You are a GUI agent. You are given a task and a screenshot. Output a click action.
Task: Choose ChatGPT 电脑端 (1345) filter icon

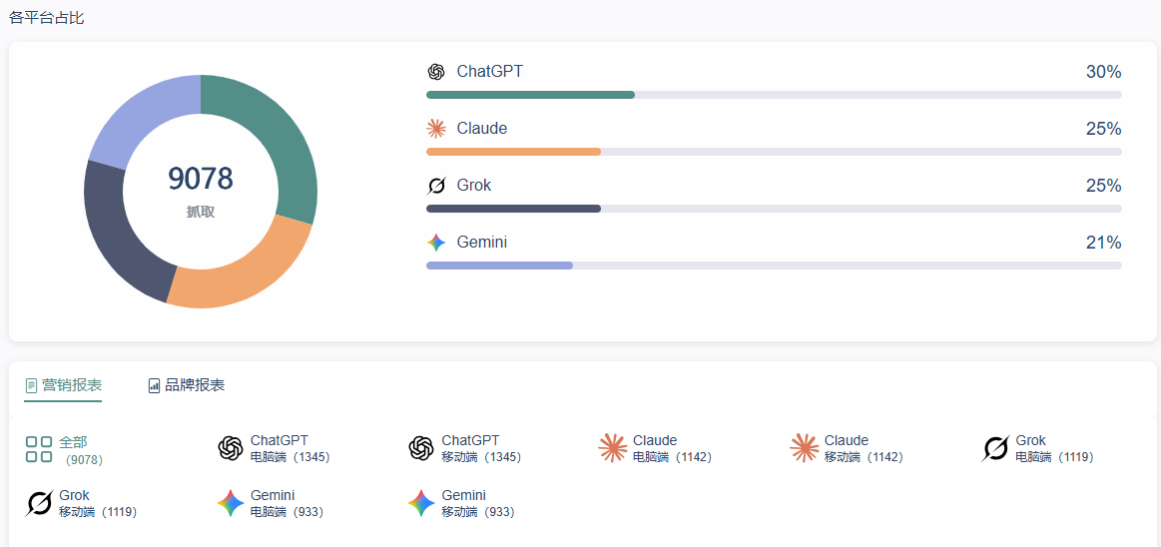tap(231, 449)
